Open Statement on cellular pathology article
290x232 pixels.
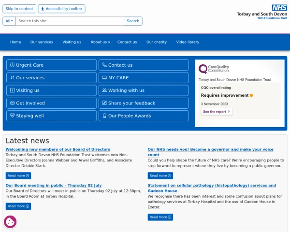[x=212, y=188]
